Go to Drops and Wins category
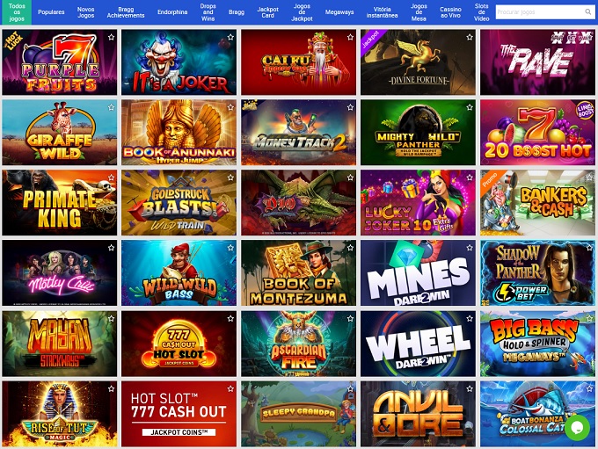This screenshot has height=449, width=598. (x=208, y=12)
